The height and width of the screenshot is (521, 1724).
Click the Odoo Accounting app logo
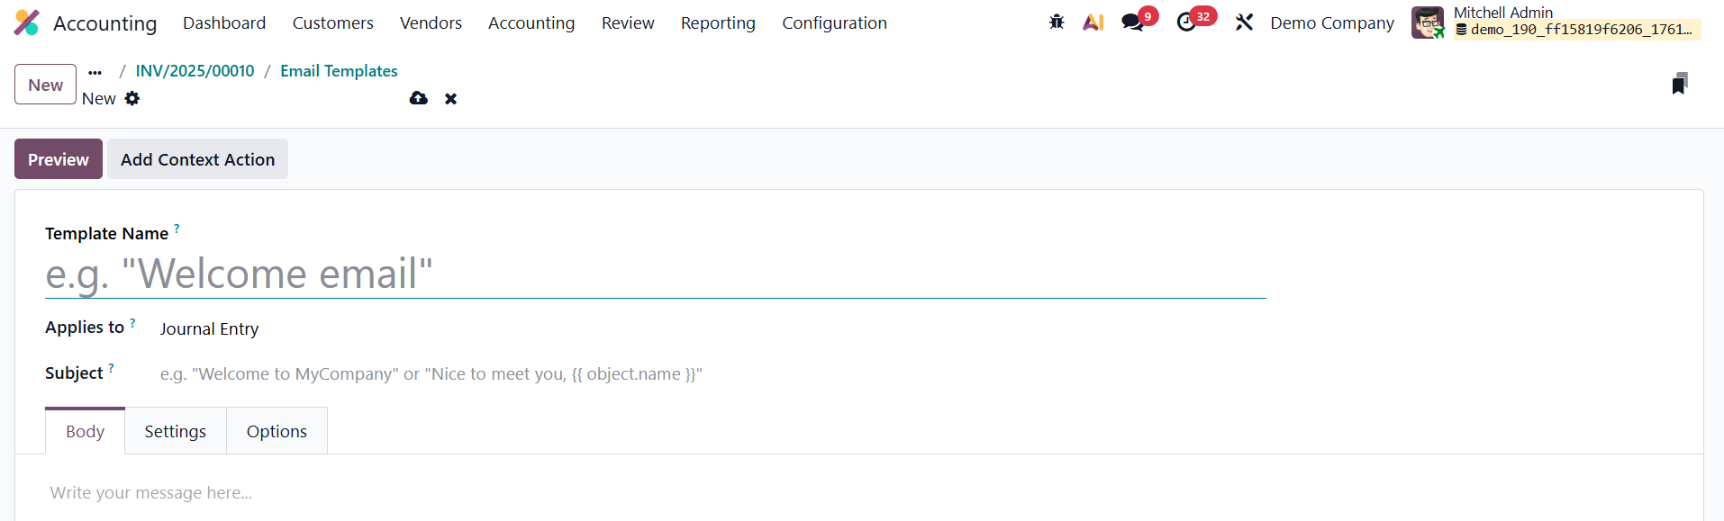coord(27,22)
